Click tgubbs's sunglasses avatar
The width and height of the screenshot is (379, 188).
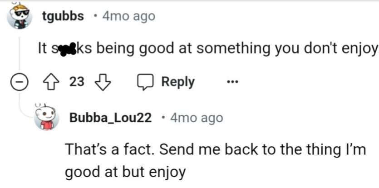coord(20,17)
